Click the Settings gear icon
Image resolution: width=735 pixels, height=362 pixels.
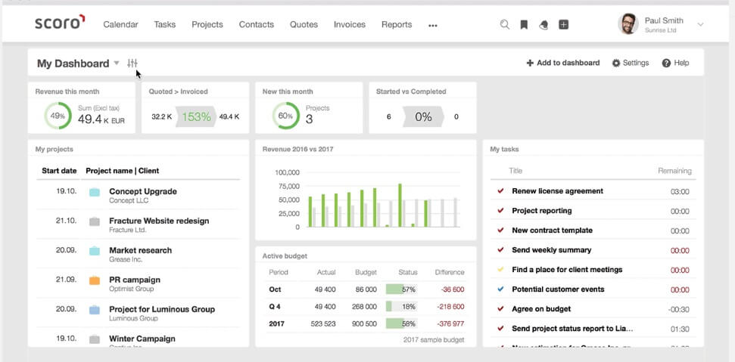click(x=616, y=63)
